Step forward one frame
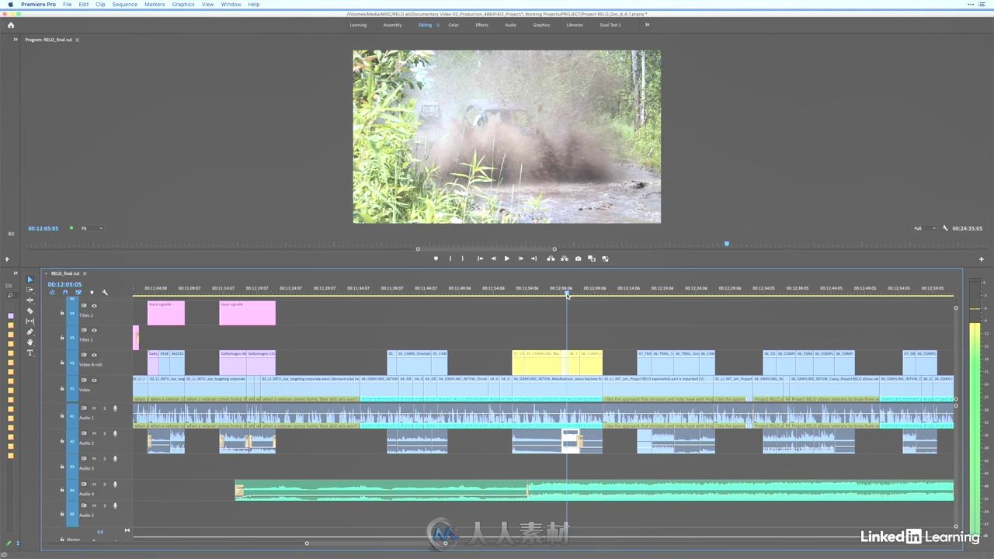The image size is (994, 559). tap(520, 259)
